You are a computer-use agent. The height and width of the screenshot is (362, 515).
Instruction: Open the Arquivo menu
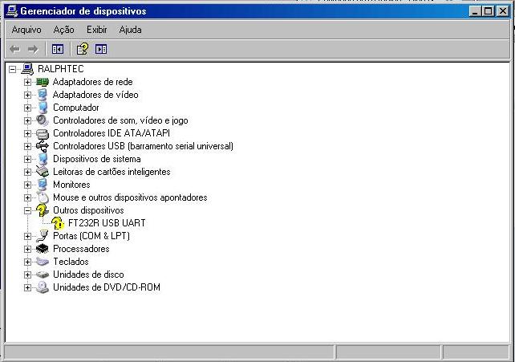click(x=26, y=30)
